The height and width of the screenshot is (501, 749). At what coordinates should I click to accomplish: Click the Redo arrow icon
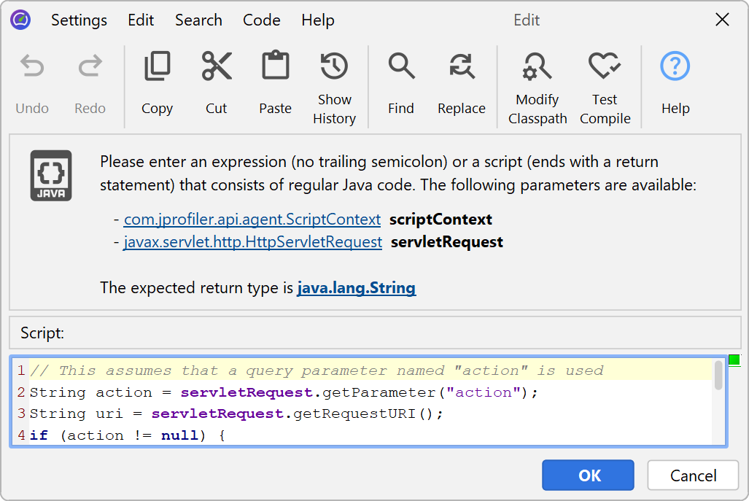coord(90,67)
